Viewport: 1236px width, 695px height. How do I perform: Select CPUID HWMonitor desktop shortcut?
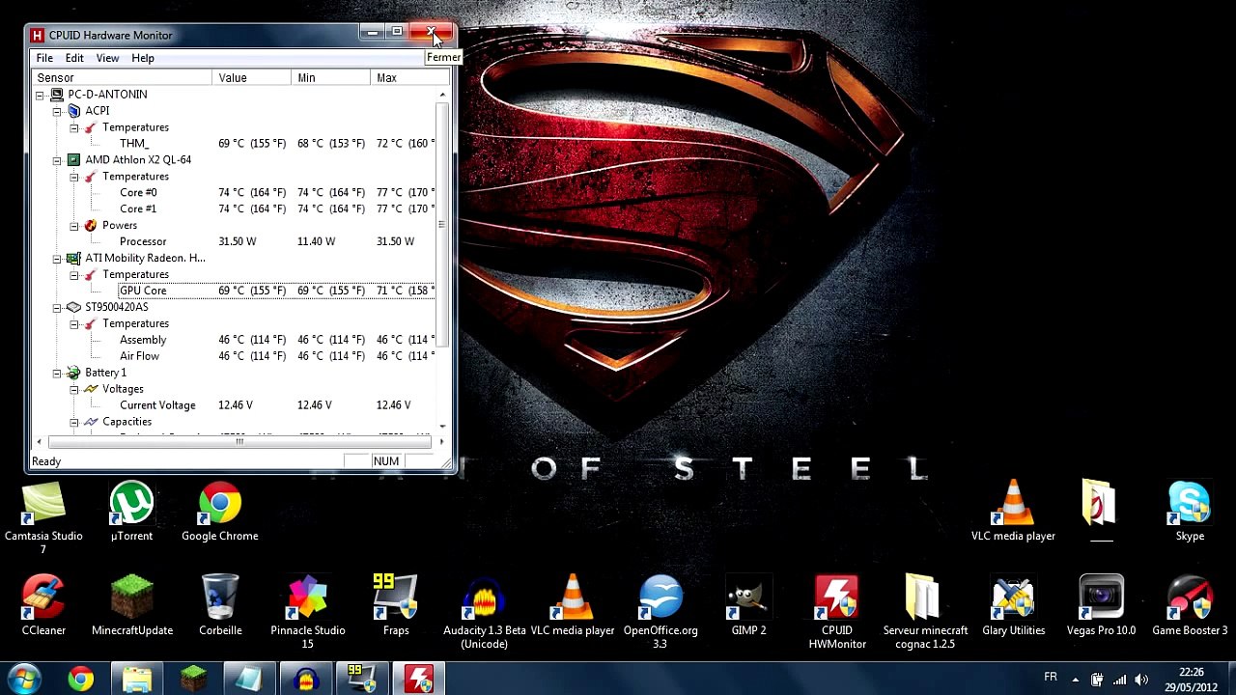click(x=837, y=612)
